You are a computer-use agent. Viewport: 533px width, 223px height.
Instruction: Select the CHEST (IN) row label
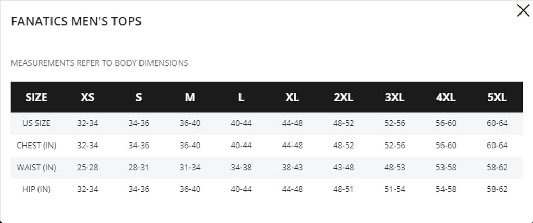point(36,146)
